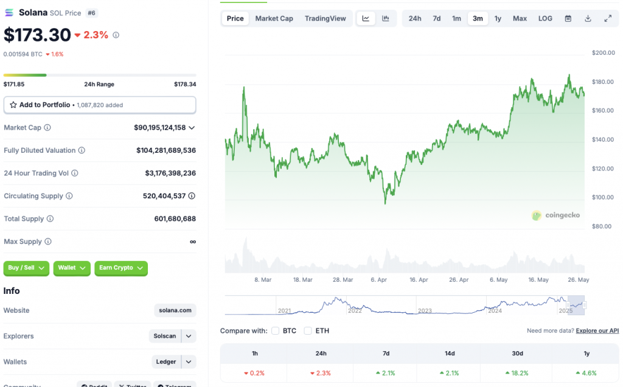Click the #6 rank badge

pyautogui.click(x=91, y=13)
